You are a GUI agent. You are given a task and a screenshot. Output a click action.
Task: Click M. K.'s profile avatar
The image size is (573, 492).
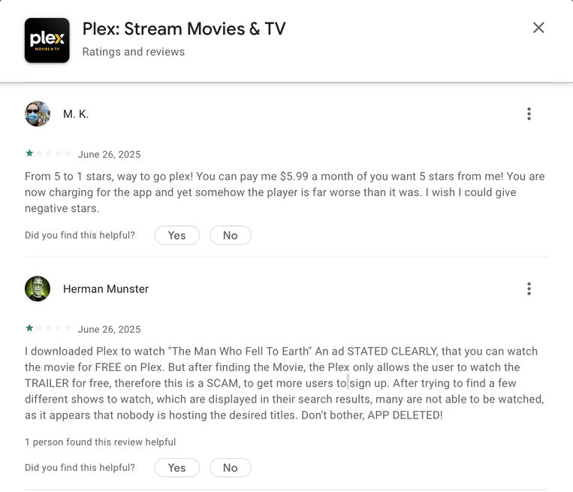pyautogui.click(x=38, y=114)
